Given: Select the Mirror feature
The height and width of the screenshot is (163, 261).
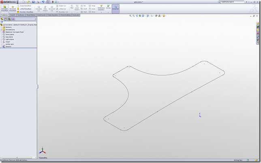Looking at the screenshot, I should (x=92, y=12).
